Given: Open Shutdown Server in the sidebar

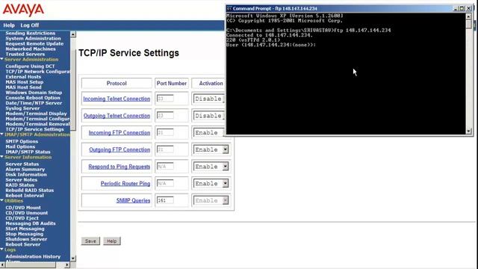Looking at the screenshot, I should [26, 239].
